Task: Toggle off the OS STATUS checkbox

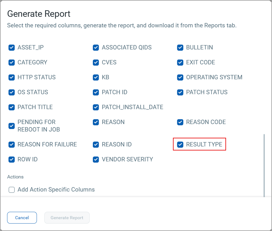Action: (x=11, y=92)
